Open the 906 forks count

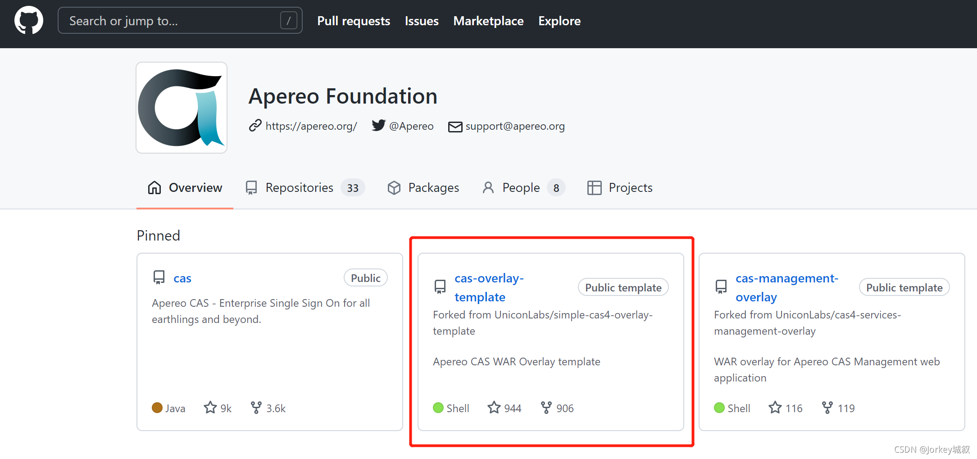click(565, 409)
